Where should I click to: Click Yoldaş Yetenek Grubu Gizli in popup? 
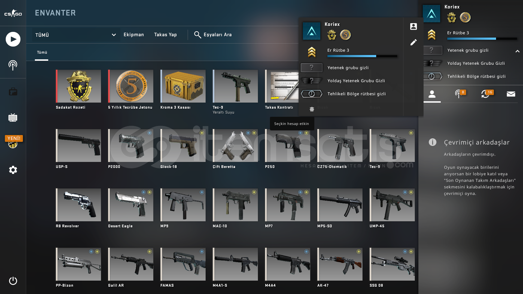tap(356, 81)
